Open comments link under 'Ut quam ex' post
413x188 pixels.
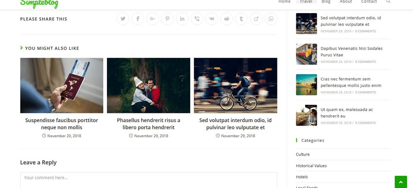click(365, 123)
